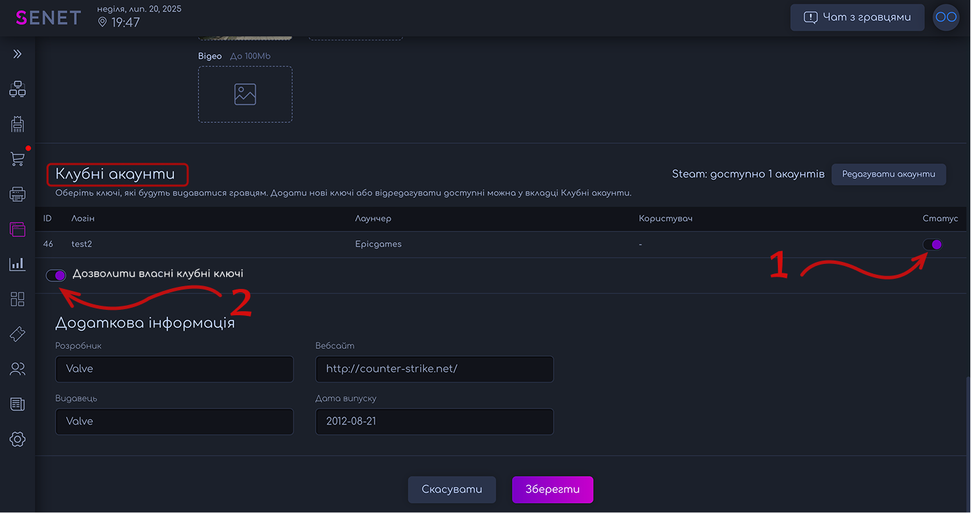Open the 'Дата випуску' date field
The width and height of the screenshot is (971, 513).
[x=434, y=421]
